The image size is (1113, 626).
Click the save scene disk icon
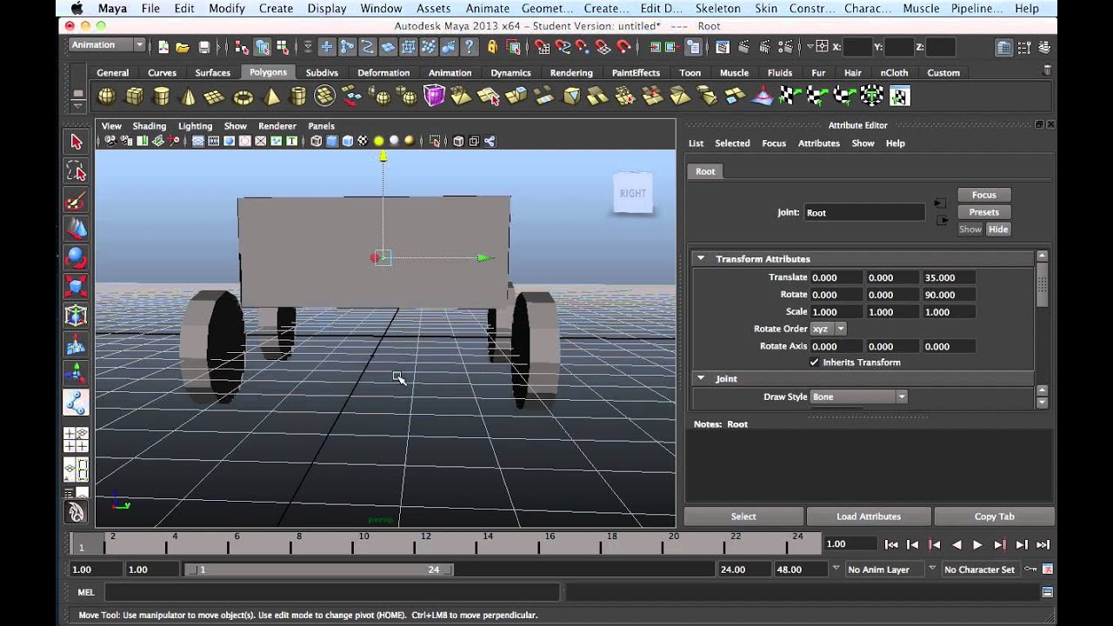click(203, 47)
